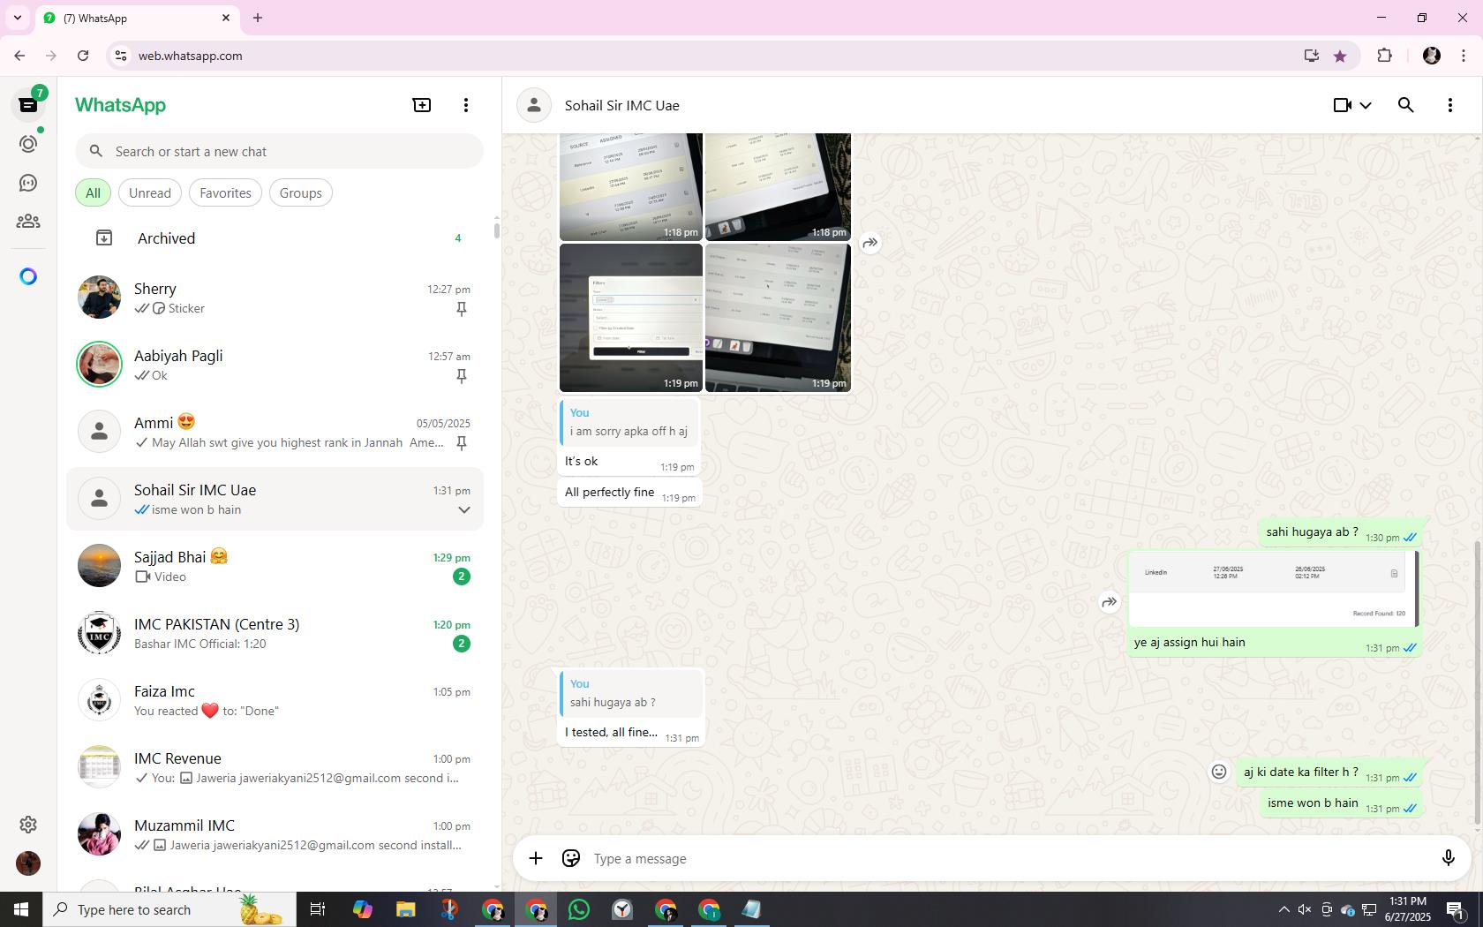The width and height of the screenshot is (1483, 927).
Task: Open conversation menu three dots
Action: 1450,105
